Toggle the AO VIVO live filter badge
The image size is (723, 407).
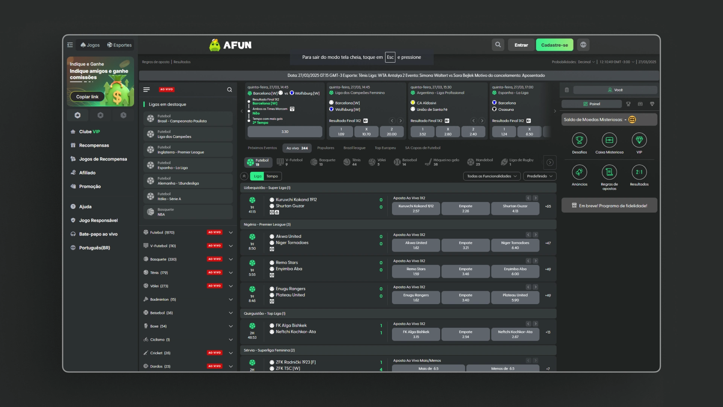(x=166, y=90)
